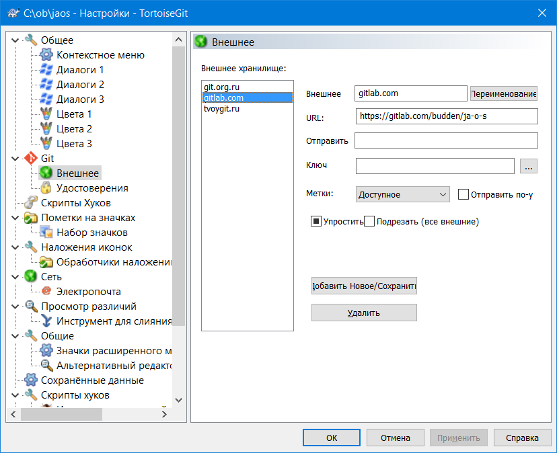
Task: Click the windows icon of Диалоги 2
Action: (x=46, y=85)
